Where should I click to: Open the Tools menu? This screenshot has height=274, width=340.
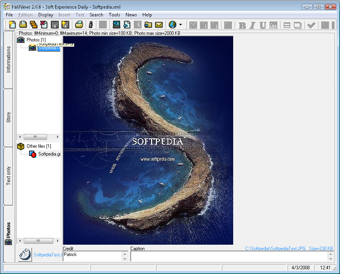[x=114, y=15]
